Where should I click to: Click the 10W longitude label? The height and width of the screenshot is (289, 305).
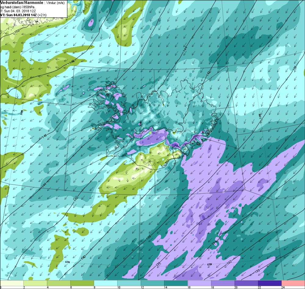(260, 117)
